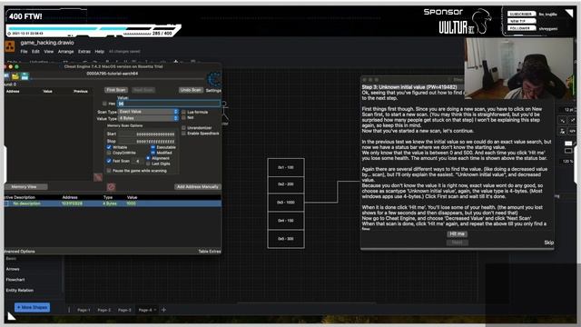Click the save floppy icon in Cheat Engine
Image resolution: width=581 pixels, height=327 pixels.
(25, 76)
